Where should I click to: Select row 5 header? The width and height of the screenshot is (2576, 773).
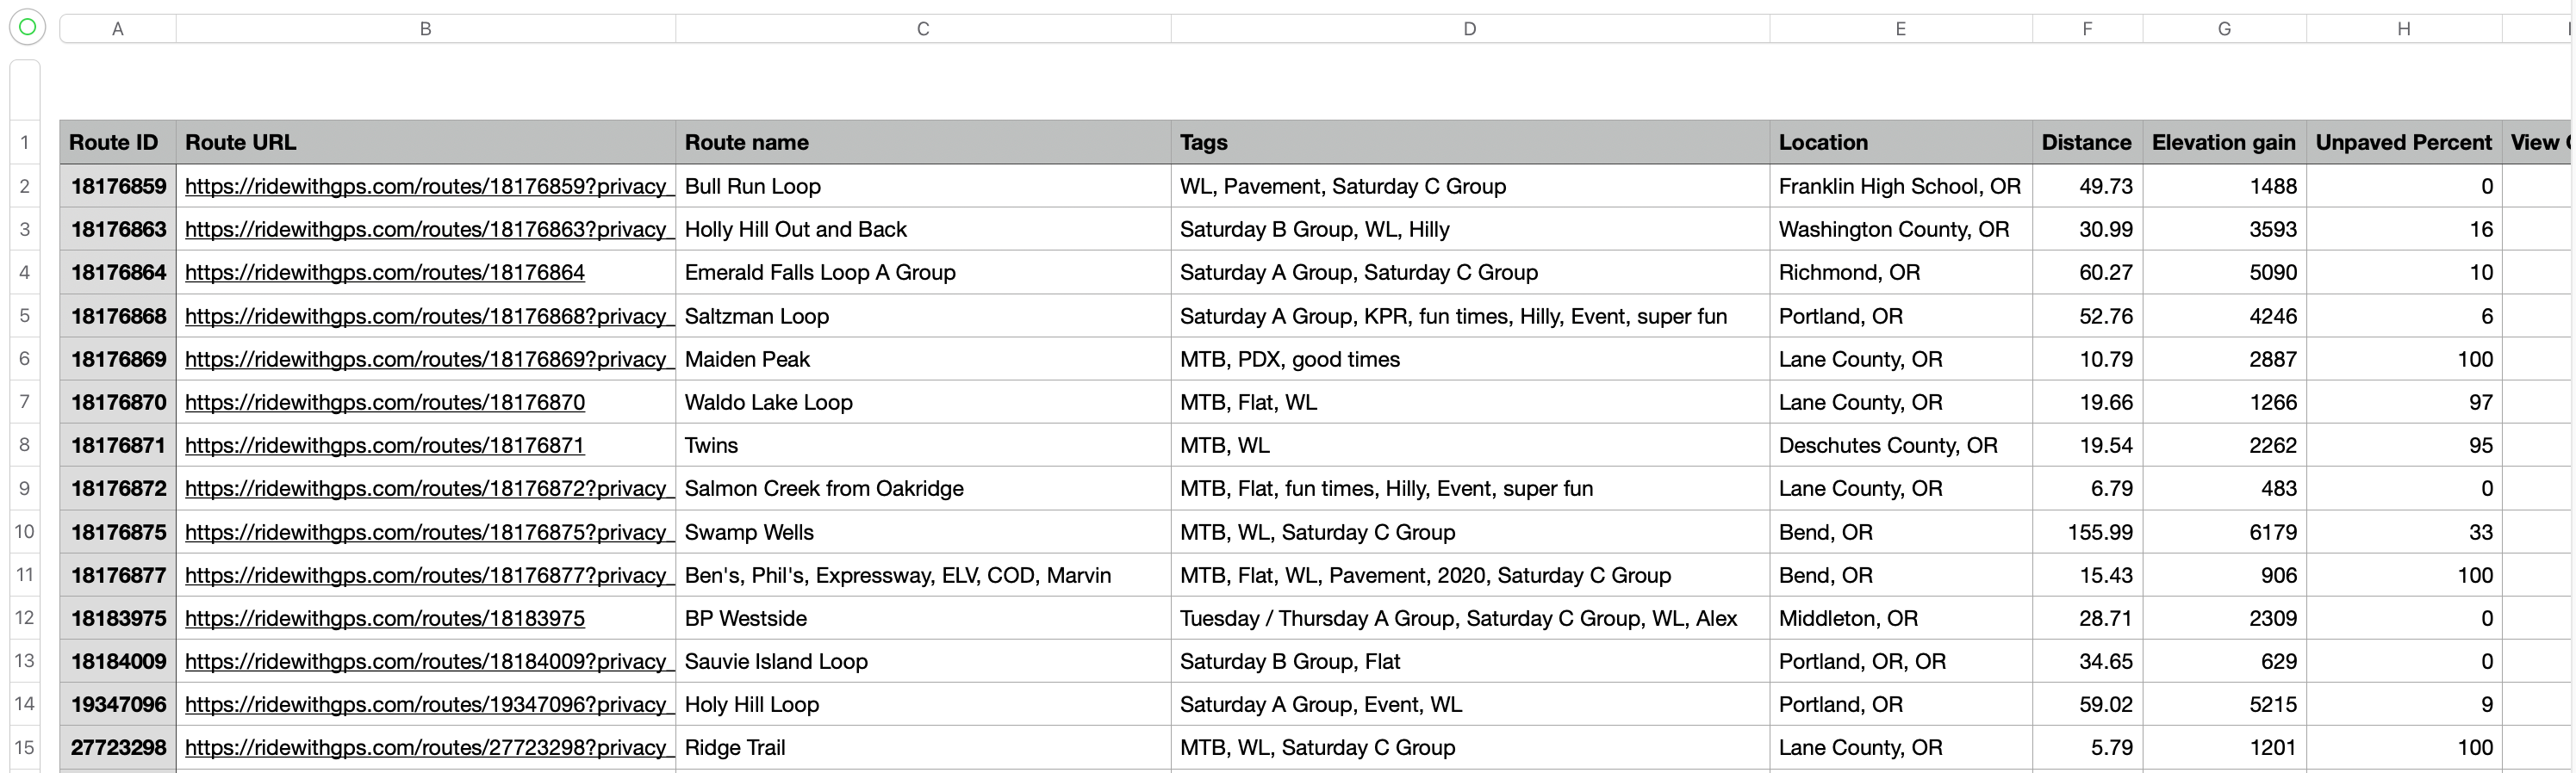tap(24, 316)
